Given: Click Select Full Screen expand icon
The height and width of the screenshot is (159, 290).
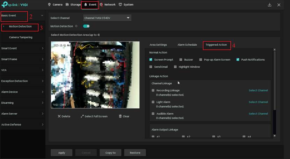Looking at the screenshot, I should 82,116.
